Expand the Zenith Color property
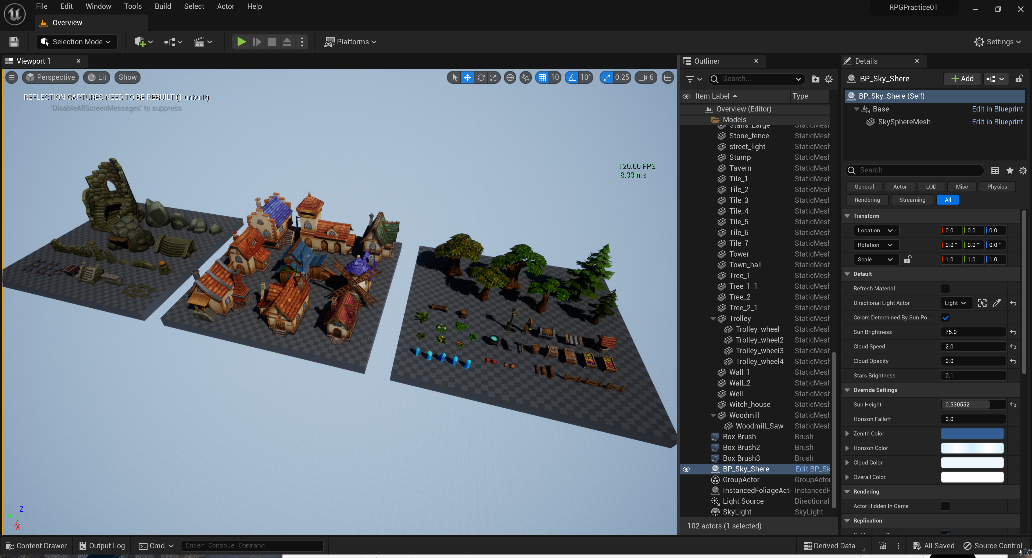 847,433
